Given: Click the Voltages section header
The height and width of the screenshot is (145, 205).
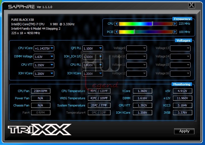Looking at the screenshot, I should point(183,40).
